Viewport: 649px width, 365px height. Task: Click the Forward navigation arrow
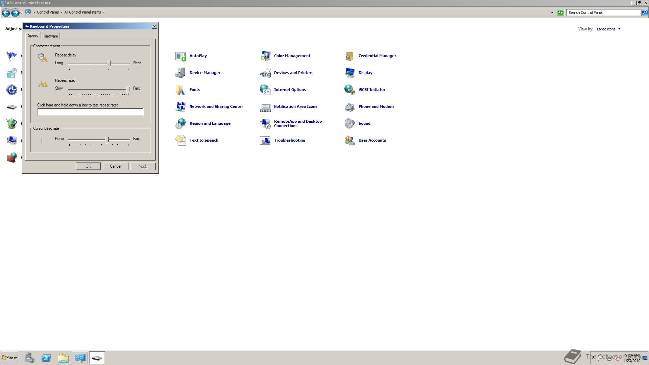pos(15,13)
